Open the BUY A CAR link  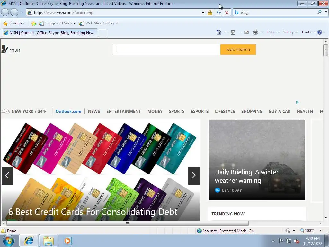(280, 111)
